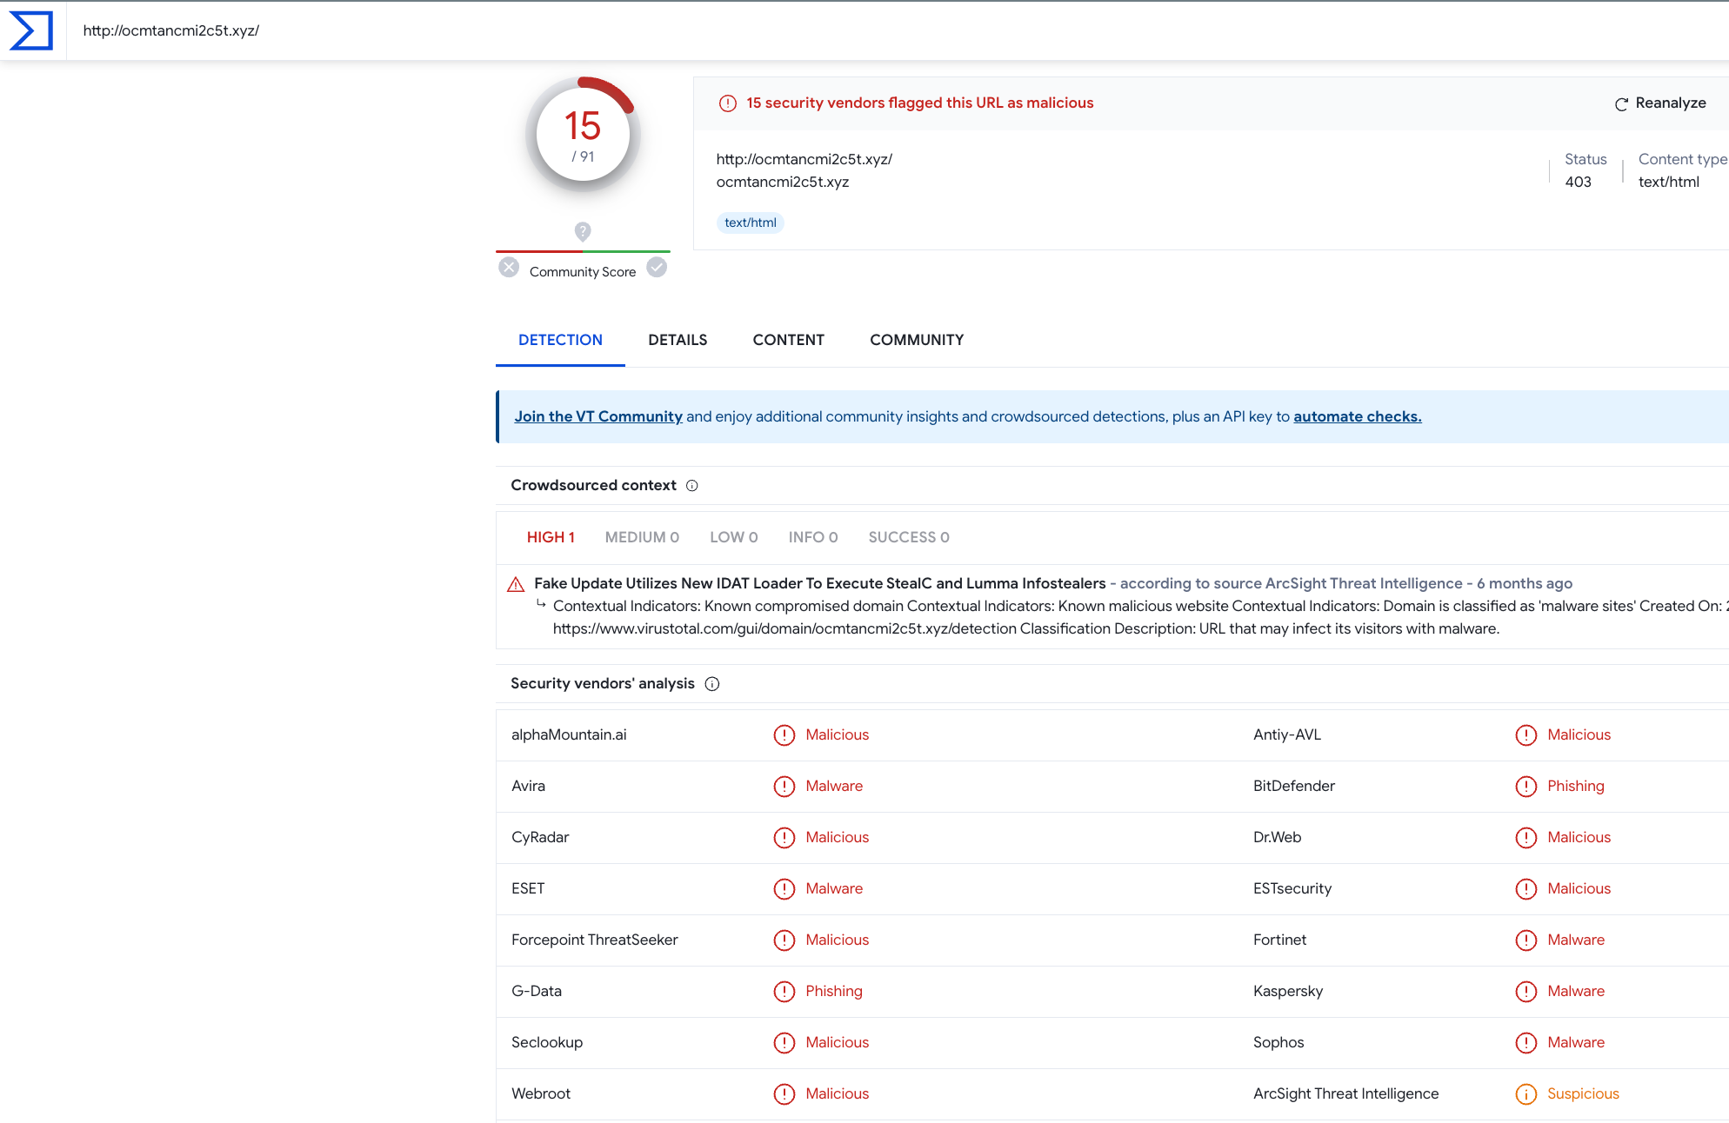
Task: Click the Webroot malicious alert icon
Action: [x=784, y=1094]
